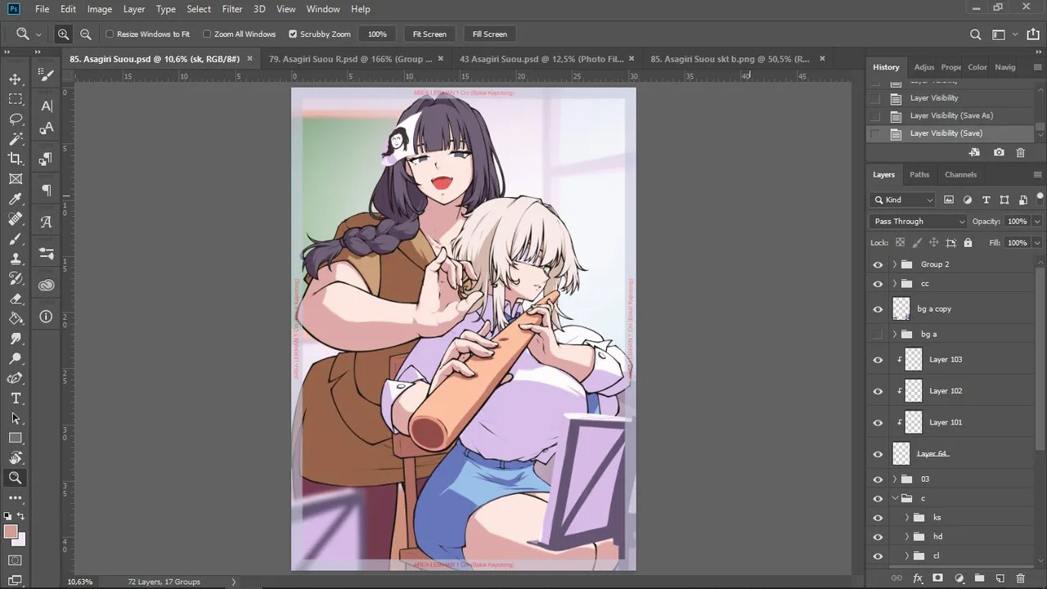Select the Hand tool
This screenshot has height=589, width=1047.
click(16, 458)
